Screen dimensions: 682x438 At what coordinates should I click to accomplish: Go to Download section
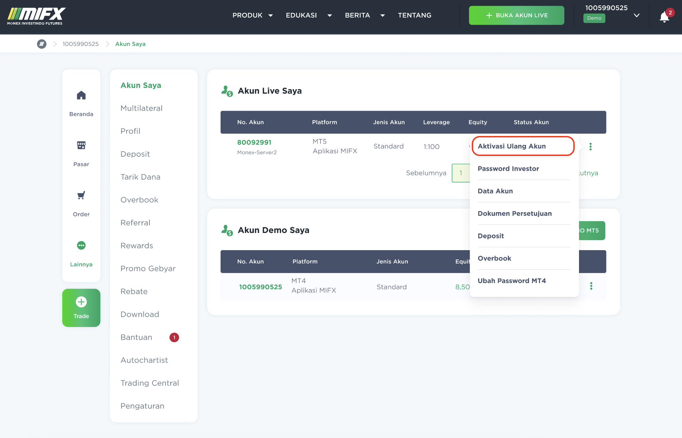[x=139, y=314]
